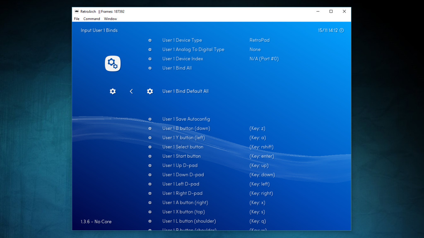Viewport: 424px width, 238px height.
Task: Change the RetroPad device type value
Action: point(259,40)
